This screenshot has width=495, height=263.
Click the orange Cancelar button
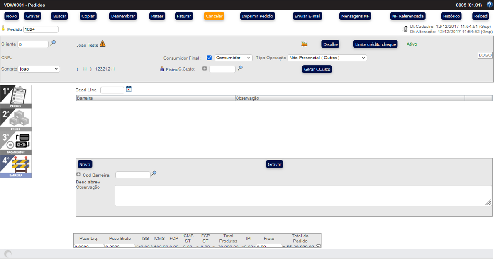[214, 16]
